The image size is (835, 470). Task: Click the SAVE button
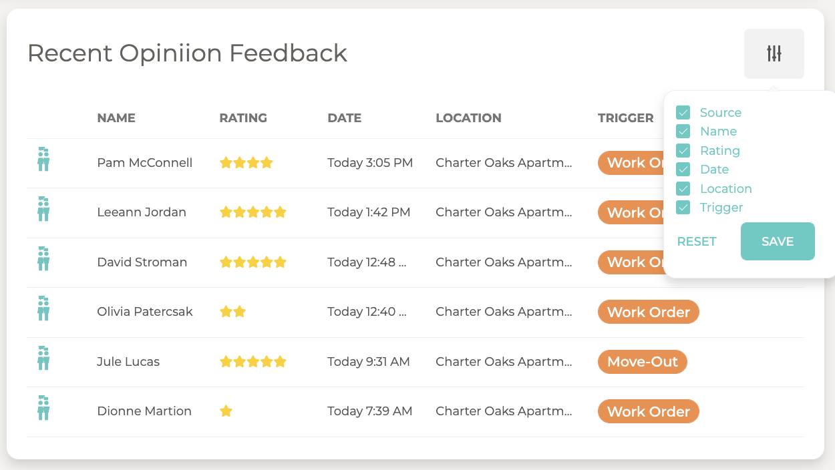778,242
